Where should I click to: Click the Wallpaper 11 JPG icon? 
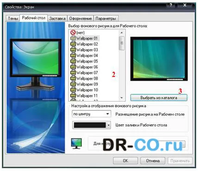point(73,95)
